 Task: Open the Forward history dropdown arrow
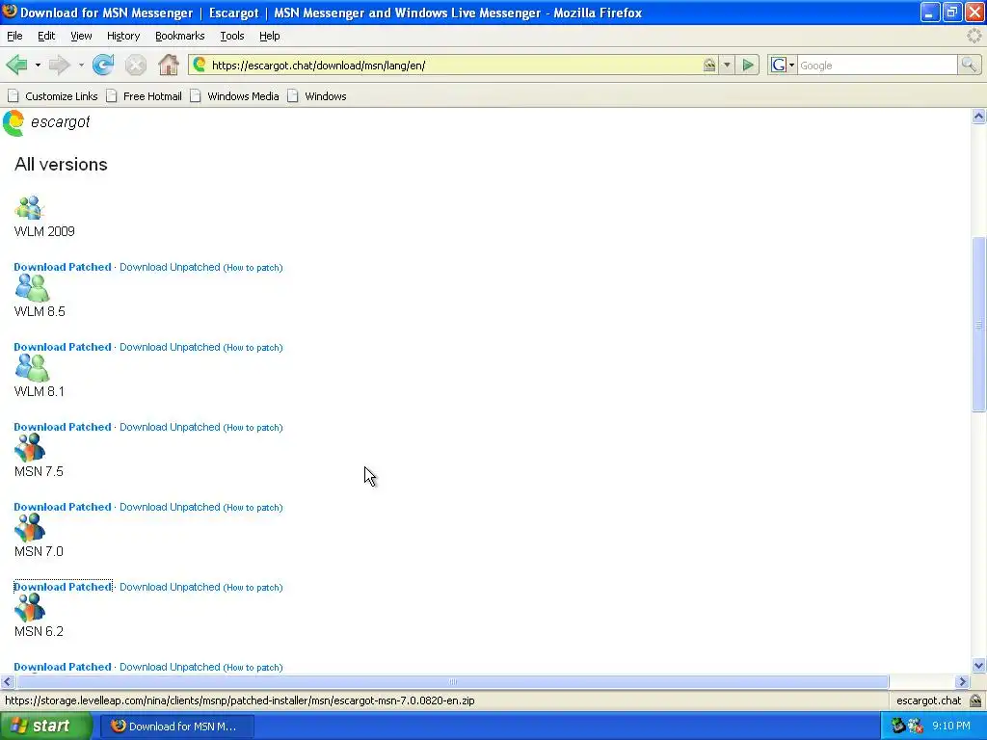coord(81,65)
